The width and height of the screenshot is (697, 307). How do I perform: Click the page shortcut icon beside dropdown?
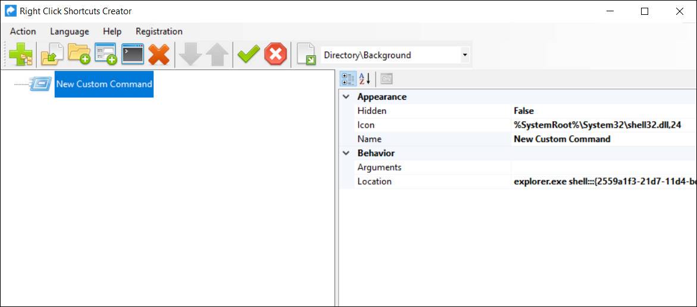pyautogui.click(x=307, y=55)
